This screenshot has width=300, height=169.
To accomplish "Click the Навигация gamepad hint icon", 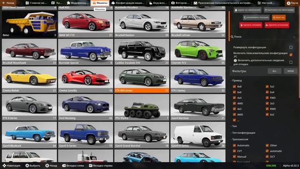I will point(4,166).
